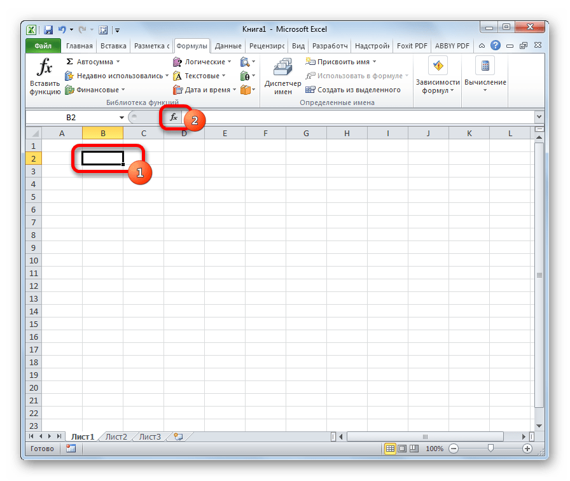This screenshot has height=481, width=570.
Task: Switch to the ABBYY PDF tab
Action: 452,46
